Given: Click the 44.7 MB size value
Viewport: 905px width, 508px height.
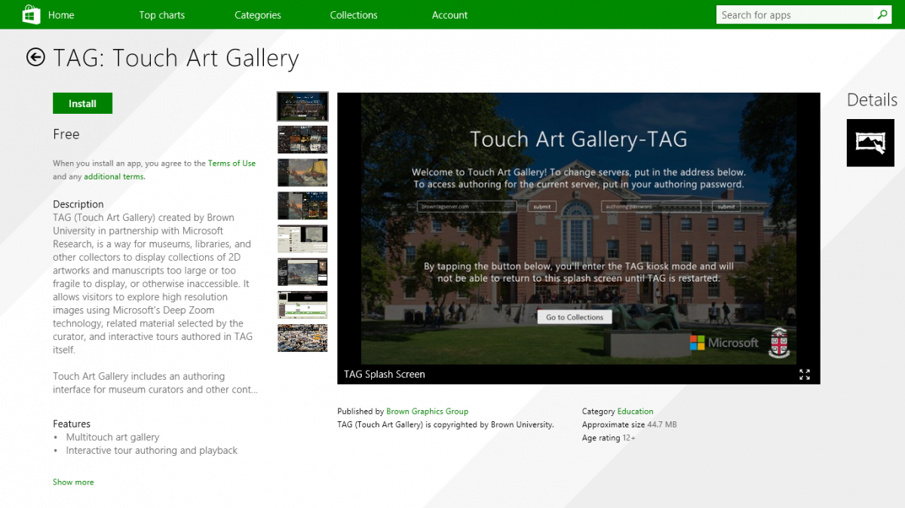Looking at the screenshot, I should pyautogui.click(x=661, y=425).
